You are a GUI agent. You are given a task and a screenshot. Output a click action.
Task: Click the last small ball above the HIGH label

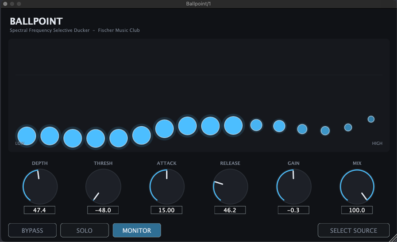click(x=371, y=119)
